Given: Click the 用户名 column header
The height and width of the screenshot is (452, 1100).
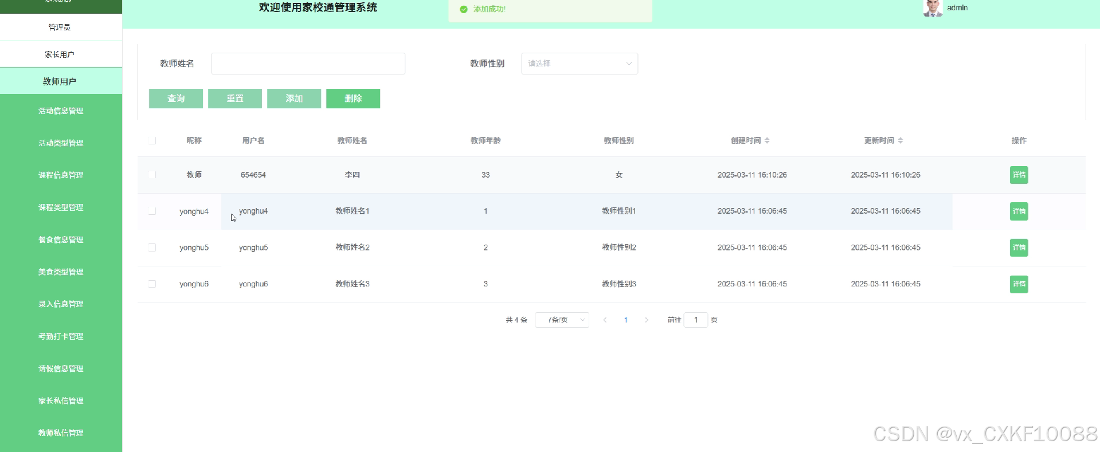Looking at the screenshot, I should point(253,140).
